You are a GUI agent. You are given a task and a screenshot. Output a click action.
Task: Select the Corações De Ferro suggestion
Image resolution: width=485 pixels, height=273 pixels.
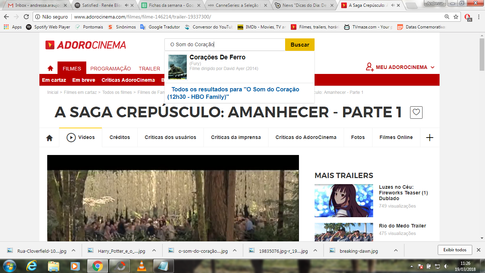(x=239, y=67)
